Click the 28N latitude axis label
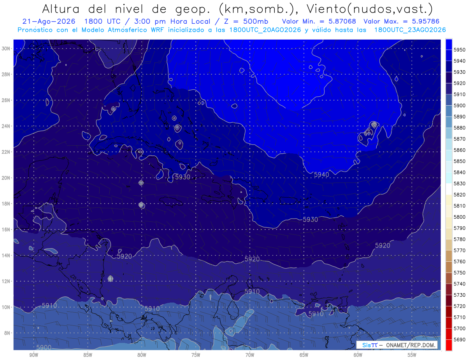The height and width of the screenshot is (360, 467). tap(6, 74)
